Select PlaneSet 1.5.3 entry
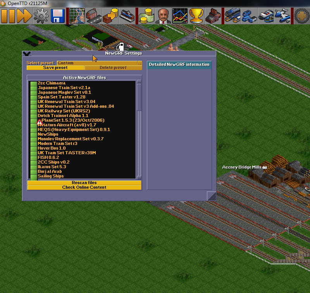Viewport: 310px width, 293px height. pyautogui.click(x=82, y=120)
